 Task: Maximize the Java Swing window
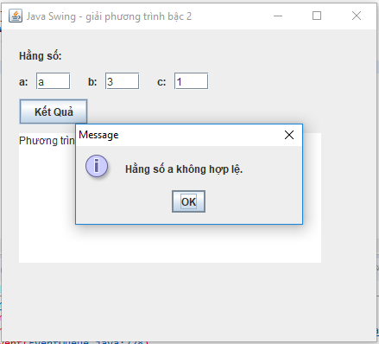pos(317,16)
